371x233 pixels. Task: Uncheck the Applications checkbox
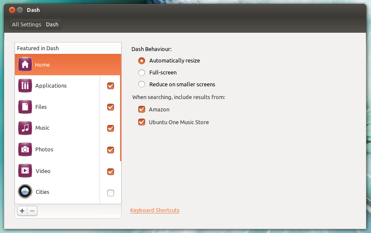coord(111,86)
